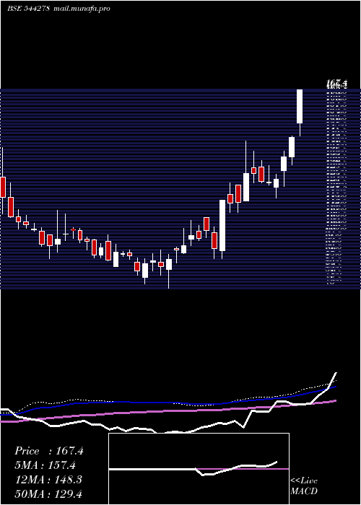
Task: Click the 12MA : 148.3 value
Action: click(48, 480)
